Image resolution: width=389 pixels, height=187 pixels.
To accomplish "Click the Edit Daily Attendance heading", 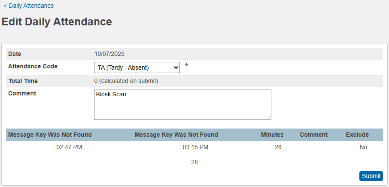I will click(57, 22).
